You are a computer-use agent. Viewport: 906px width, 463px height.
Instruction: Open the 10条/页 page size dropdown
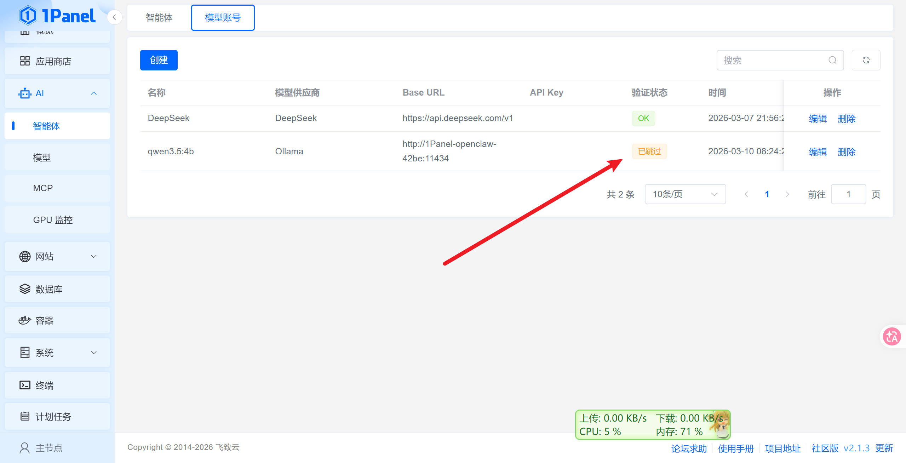click(685, 194)
